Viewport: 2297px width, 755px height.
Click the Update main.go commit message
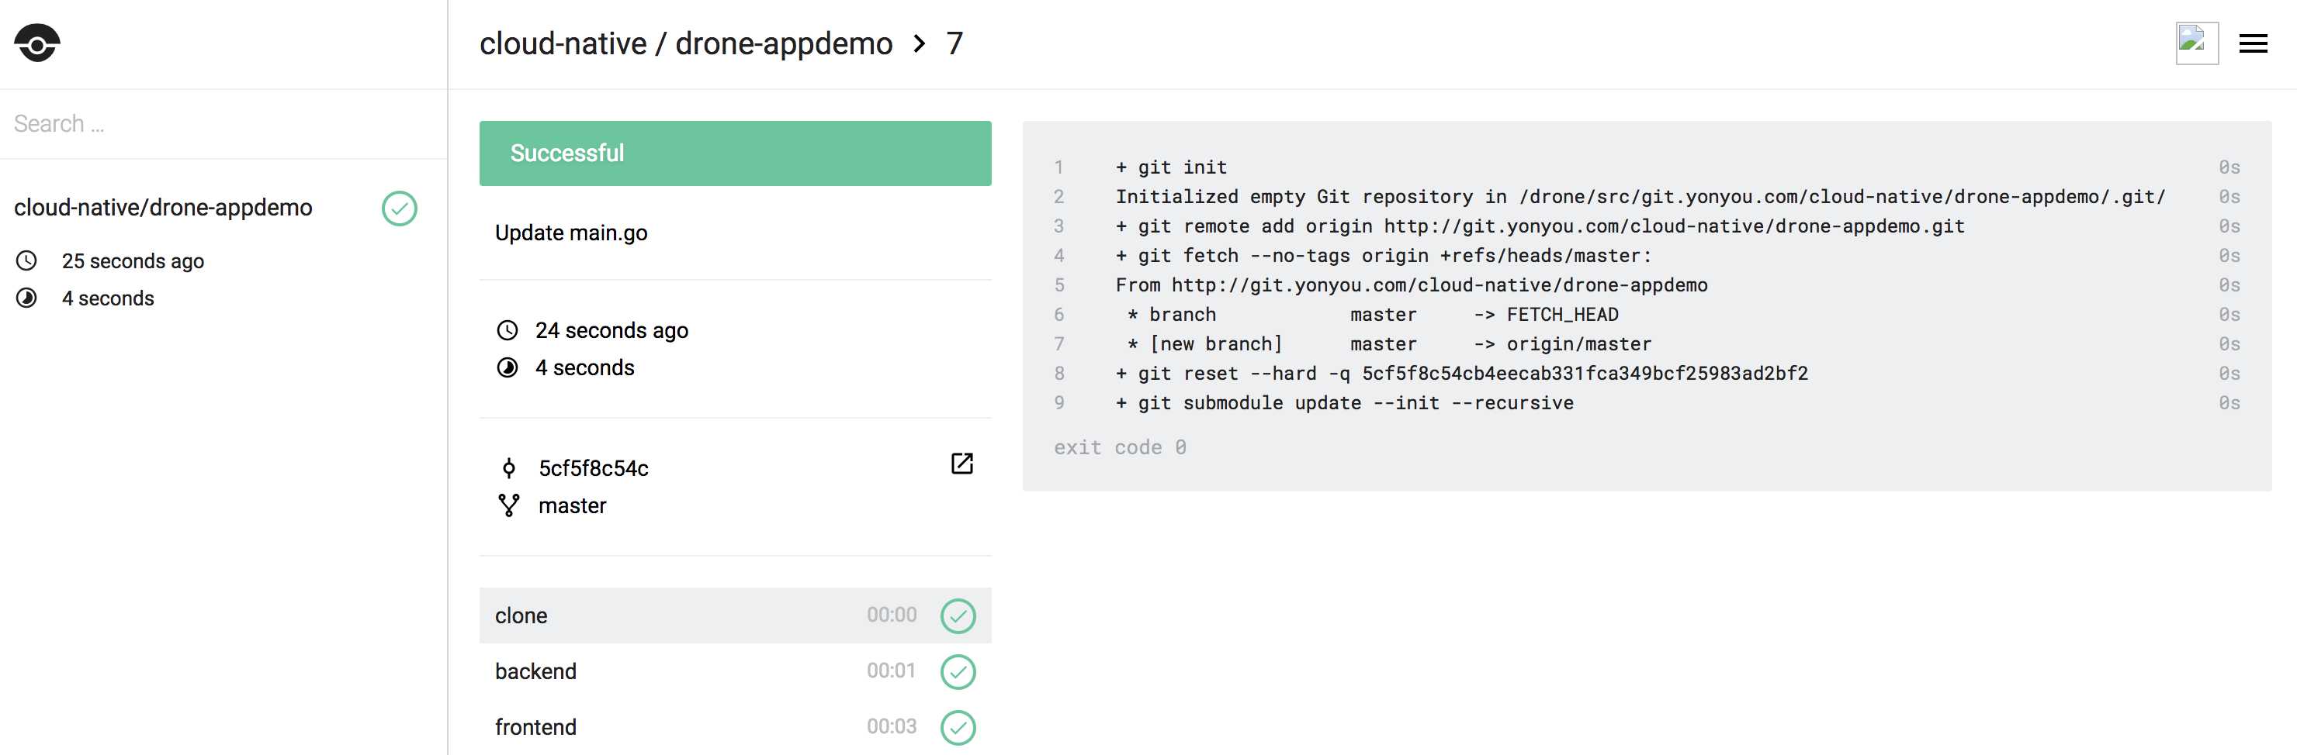(x=570, y=233)
